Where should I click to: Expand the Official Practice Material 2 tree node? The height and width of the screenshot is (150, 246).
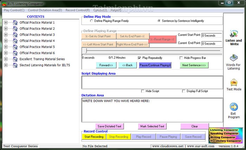pyautogui.click(x=6, y=29)
